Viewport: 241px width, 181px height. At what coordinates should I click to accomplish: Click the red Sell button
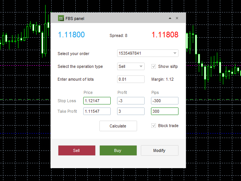click(77, 150)
